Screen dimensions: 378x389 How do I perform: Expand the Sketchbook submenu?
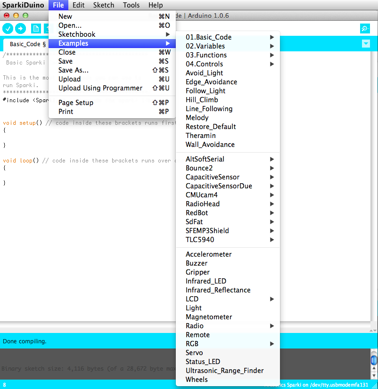click(112, 34)
